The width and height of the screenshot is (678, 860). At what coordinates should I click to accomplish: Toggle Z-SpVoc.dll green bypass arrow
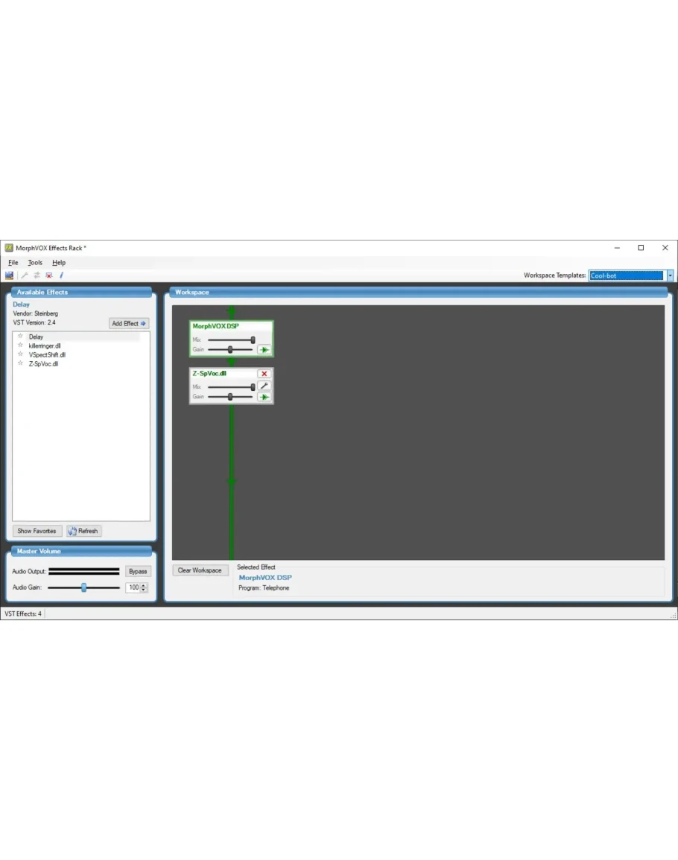pos(264,397)
